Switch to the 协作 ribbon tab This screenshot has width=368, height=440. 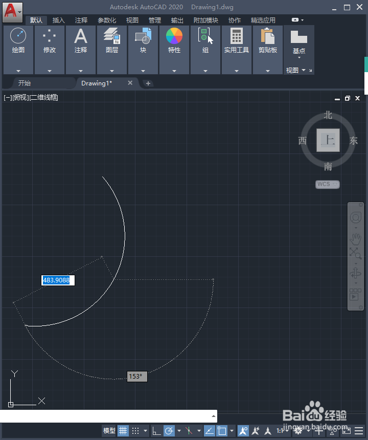pos(234,20)
